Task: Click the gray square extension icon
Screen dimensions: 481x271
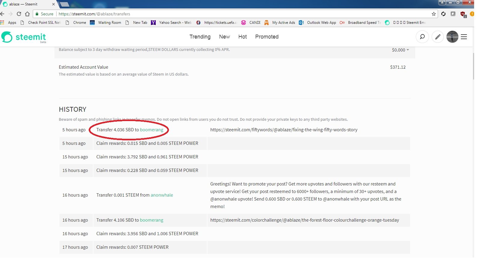Action: pyautogui.click(x=453, y=14)
